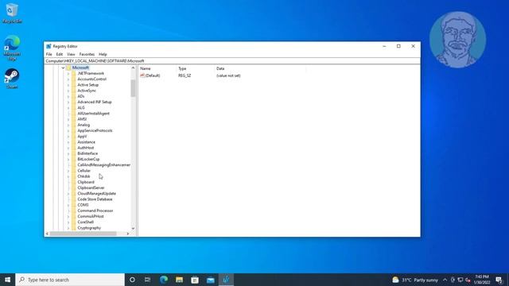
Task: Open the Edit menu
Action: tap(60, 54)
